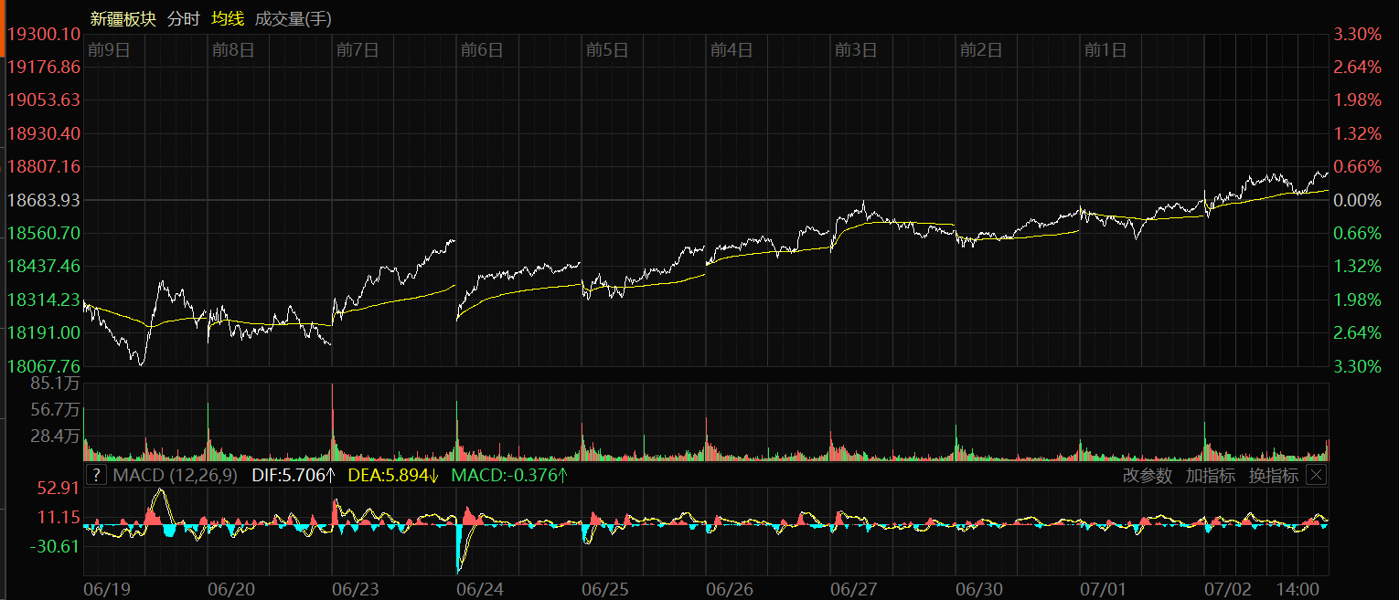Click the 前7日 day marker
The image size is (1399, 600).
[358, 50]
